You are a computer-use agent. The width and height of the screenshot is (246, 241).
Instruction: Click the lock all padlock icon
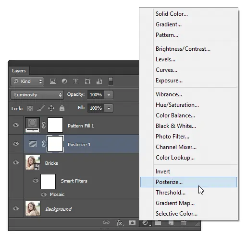(62, 108)
